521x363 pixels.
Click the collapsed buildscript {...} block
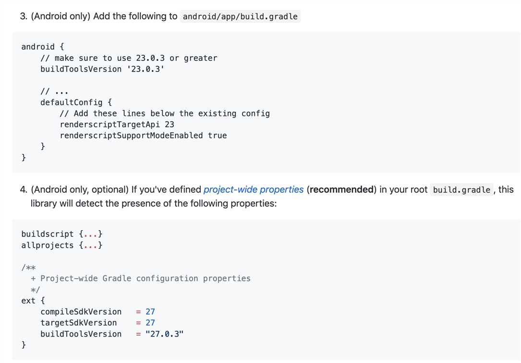[62, 234]
